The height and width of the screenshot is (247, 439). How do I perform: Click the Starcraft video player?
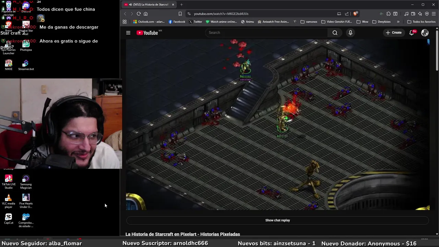tap(277, 125)
